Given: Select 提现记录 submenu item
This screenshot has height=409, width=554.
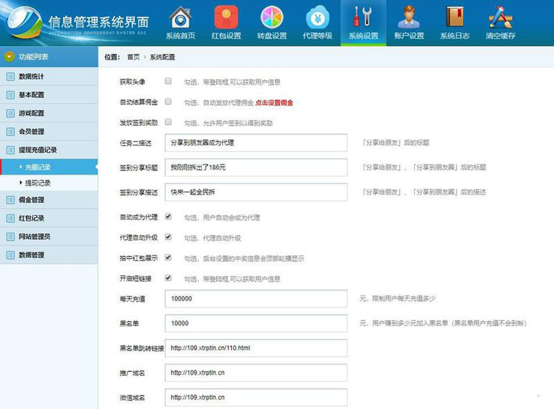Looking at the screenshot, I should [x=38, y=183].
